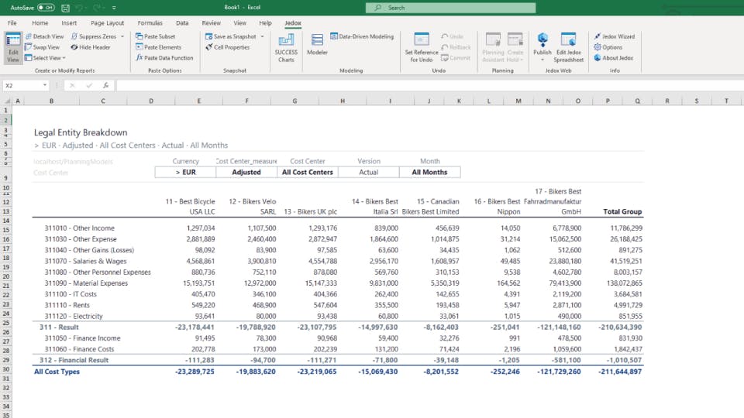Click the Cell Properties icon
Screen dimensions: 744x418
tap(208, 47)
